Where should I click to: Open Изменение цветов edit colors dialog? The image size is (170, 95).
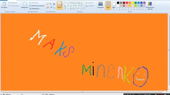coord(150,6)
